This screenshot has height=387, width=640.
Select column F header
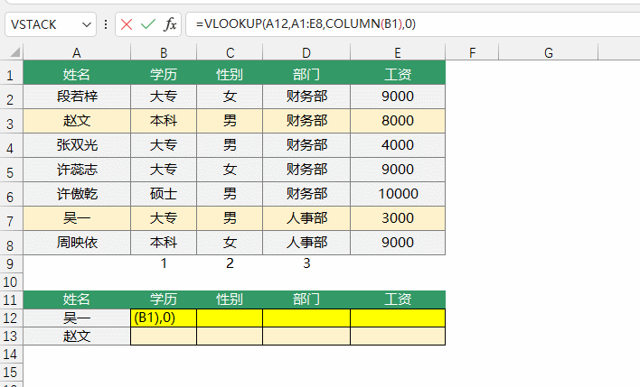click(472, 52)
